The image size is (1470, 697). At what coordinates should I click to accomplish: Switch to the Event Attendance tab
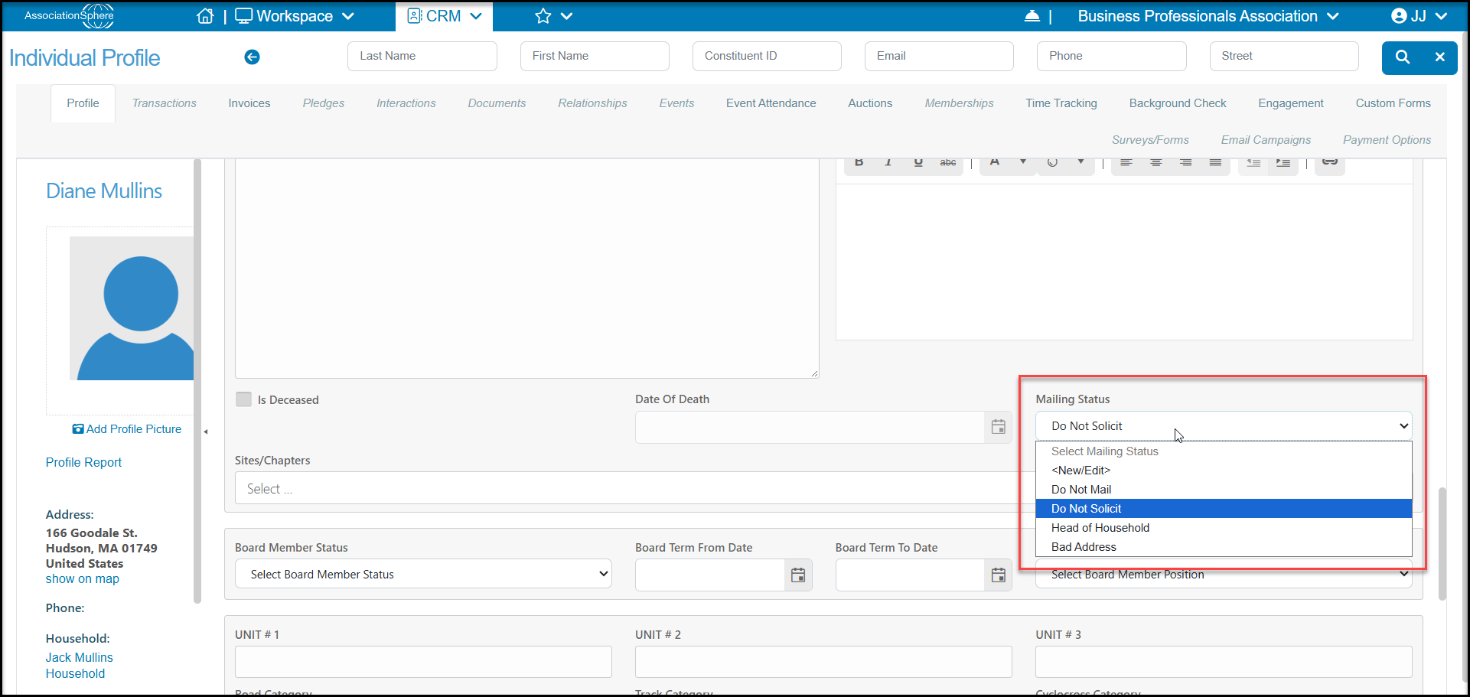coord(771,103)
